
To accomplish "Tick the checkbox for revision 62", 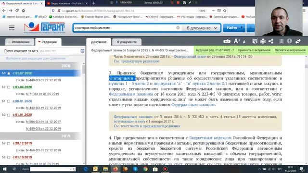I will pos(9,87).
